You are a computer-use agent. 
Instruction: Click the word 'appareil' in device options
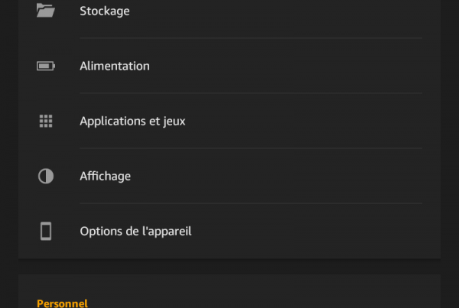[x=168, y=232]
